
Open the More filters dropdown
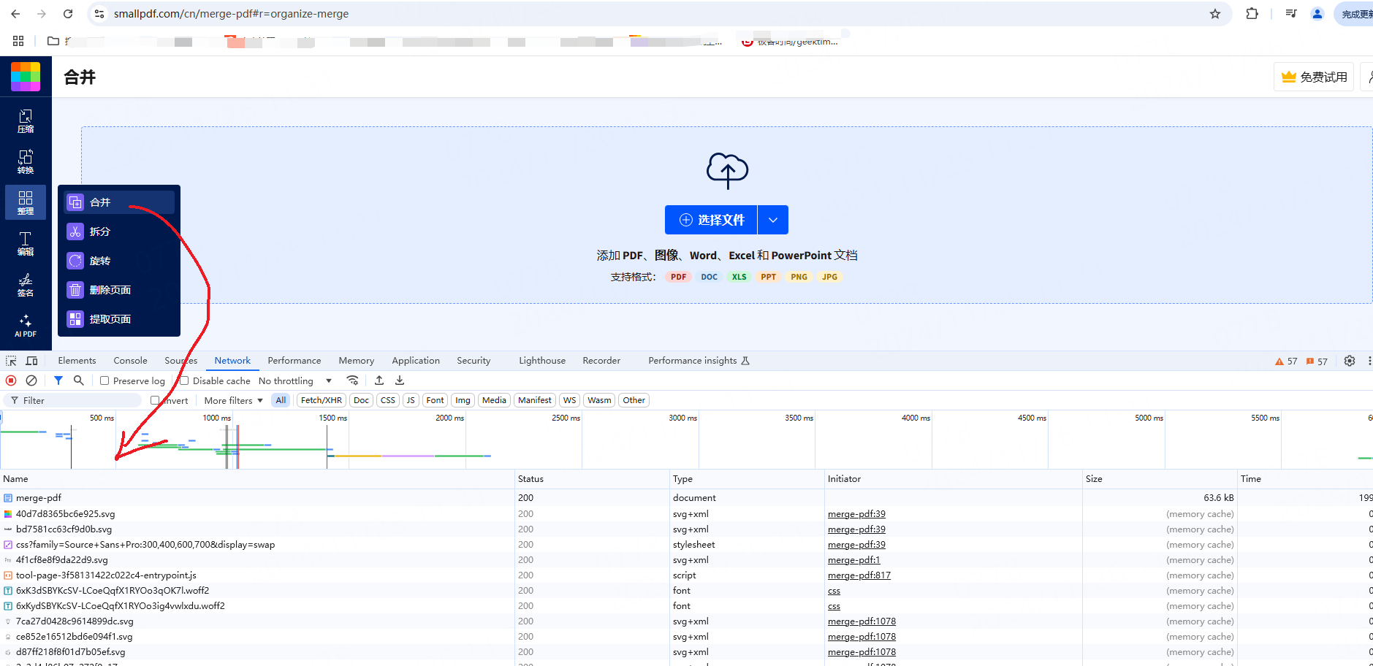point(233,400)
